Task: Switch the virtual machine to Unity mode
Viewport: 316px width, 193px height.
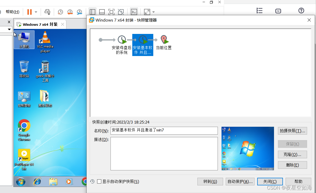Action: (x=121, y=12)
